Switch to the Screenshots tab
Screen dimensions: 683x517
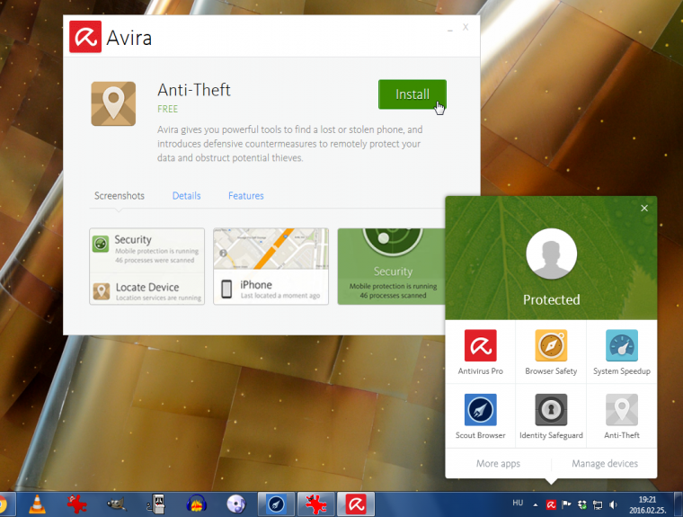[x=120, y=196]
